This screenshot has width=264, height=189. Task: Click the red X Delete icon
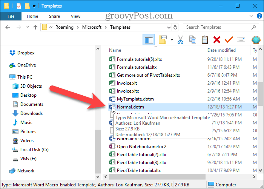[217, 40]
